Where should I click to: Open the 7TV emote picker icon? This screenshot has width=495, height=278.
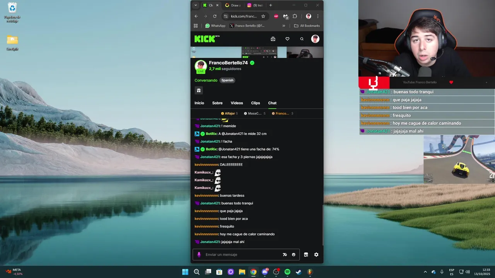[285, 254]
